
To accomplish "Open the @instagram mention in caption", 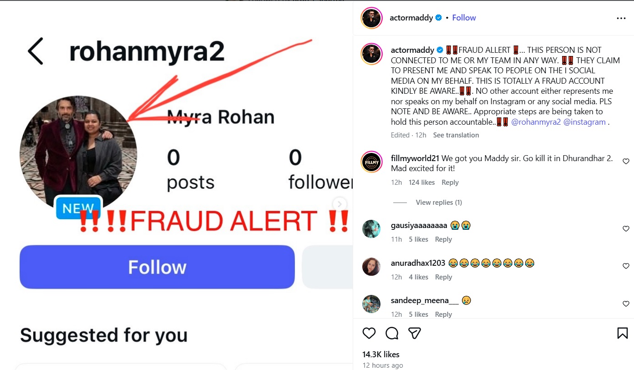I will click(584, 122).
